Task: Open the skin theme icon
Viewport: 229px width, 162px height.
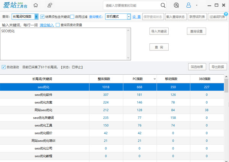Action: (x=176, y=5)
